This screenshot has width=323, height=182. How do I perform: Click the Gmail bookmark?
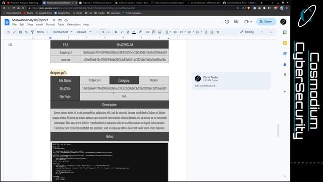click(78, 13)
